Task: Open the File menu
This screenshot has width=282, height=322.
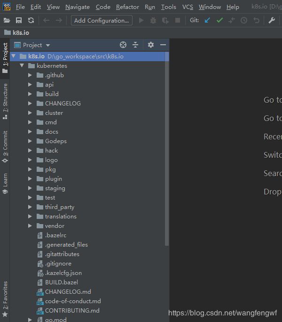Action: point(20,7)
